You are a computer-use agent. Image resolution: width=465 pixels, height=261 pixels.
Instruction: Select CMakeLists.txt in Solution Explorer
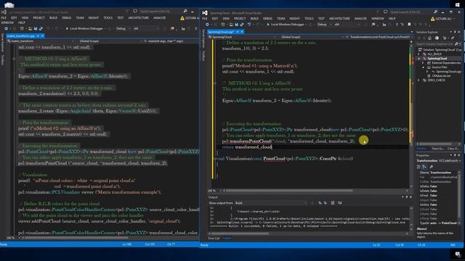(441, 75)
